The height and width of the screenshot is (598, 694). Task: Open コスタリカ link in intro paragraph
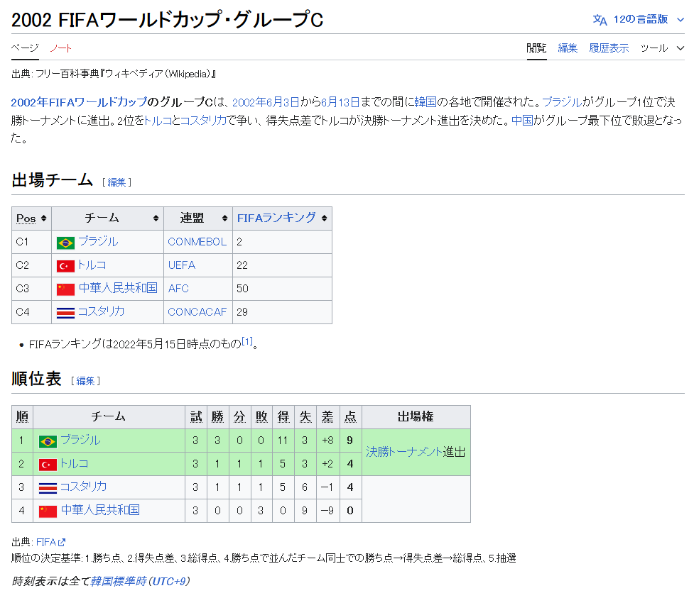click(x=204, y=120)
